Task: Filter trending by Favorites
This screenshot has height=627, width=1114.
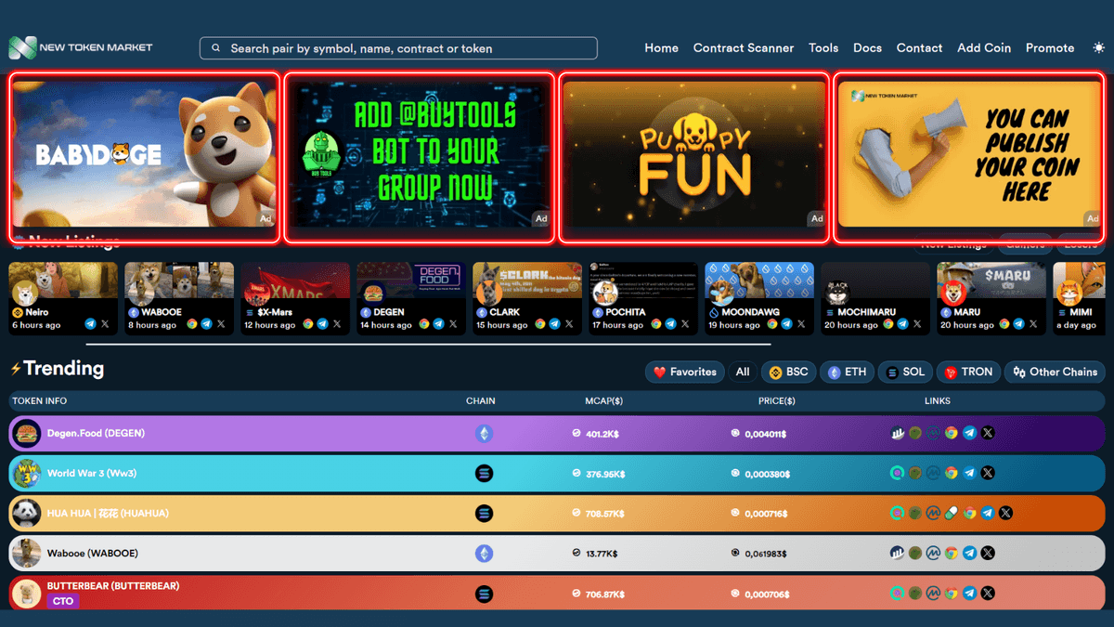Action: (685, 372)
